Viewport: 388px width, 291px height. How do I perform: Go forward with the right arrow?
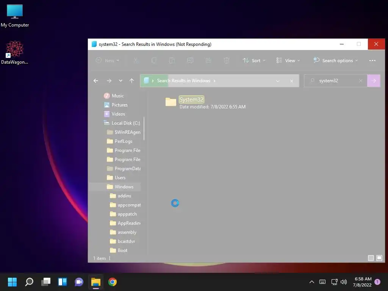(x=109, y=81)
